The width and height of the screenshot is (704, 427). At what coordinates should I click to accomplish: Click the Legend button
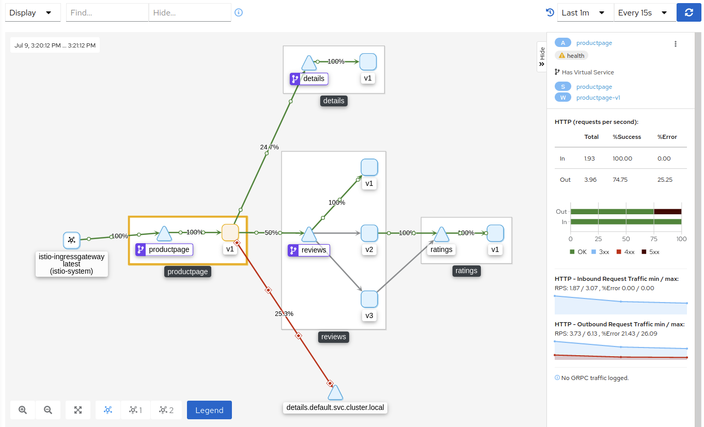209,410
